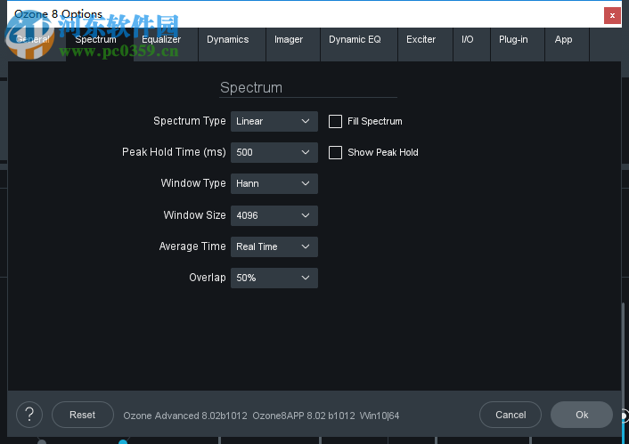Screen dimensions: 629x444
Task: Confirm settings with the Ok button
Action: (582, 415)
